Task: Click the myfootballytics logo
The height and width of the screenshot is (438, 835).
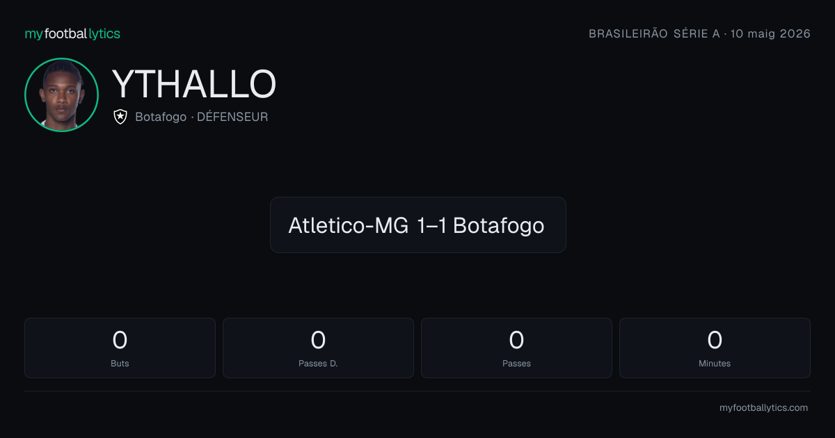Action: pyautogui.click(x=72, y=33)
